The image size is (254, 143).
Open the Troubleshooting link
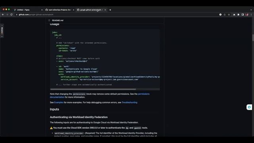(129, 102)
